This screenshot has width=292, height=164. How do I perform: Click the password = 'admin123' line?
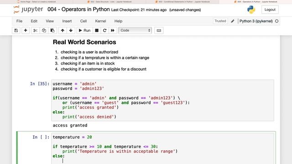tap(78, 88)
